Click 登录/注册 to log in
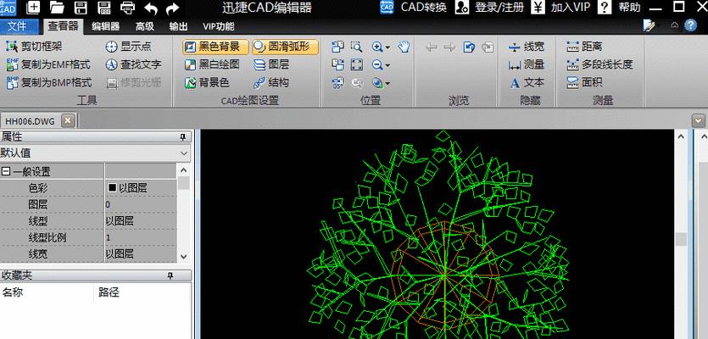The height and width of the screenshot is (339, 708). (x=490, y=8)
